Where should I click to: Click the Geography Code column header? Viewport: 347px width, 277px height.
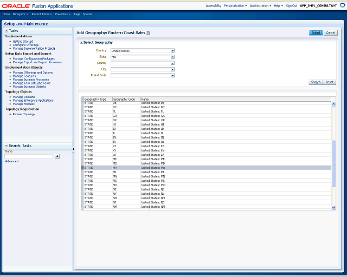click(x=126, y=99)
